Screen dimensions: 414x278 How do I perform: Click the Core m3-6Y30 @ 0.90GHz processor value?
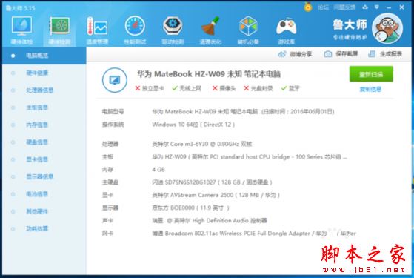202,144
